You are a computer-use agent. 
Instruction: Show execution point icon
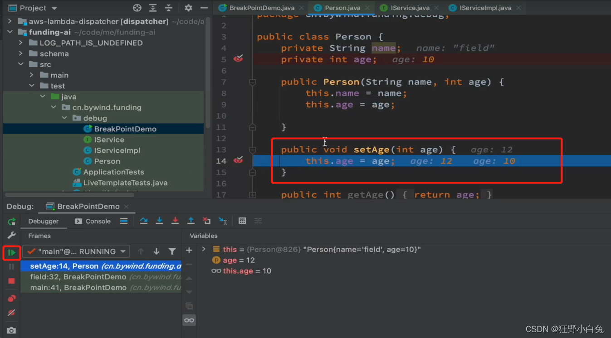[x=124, y=221]
